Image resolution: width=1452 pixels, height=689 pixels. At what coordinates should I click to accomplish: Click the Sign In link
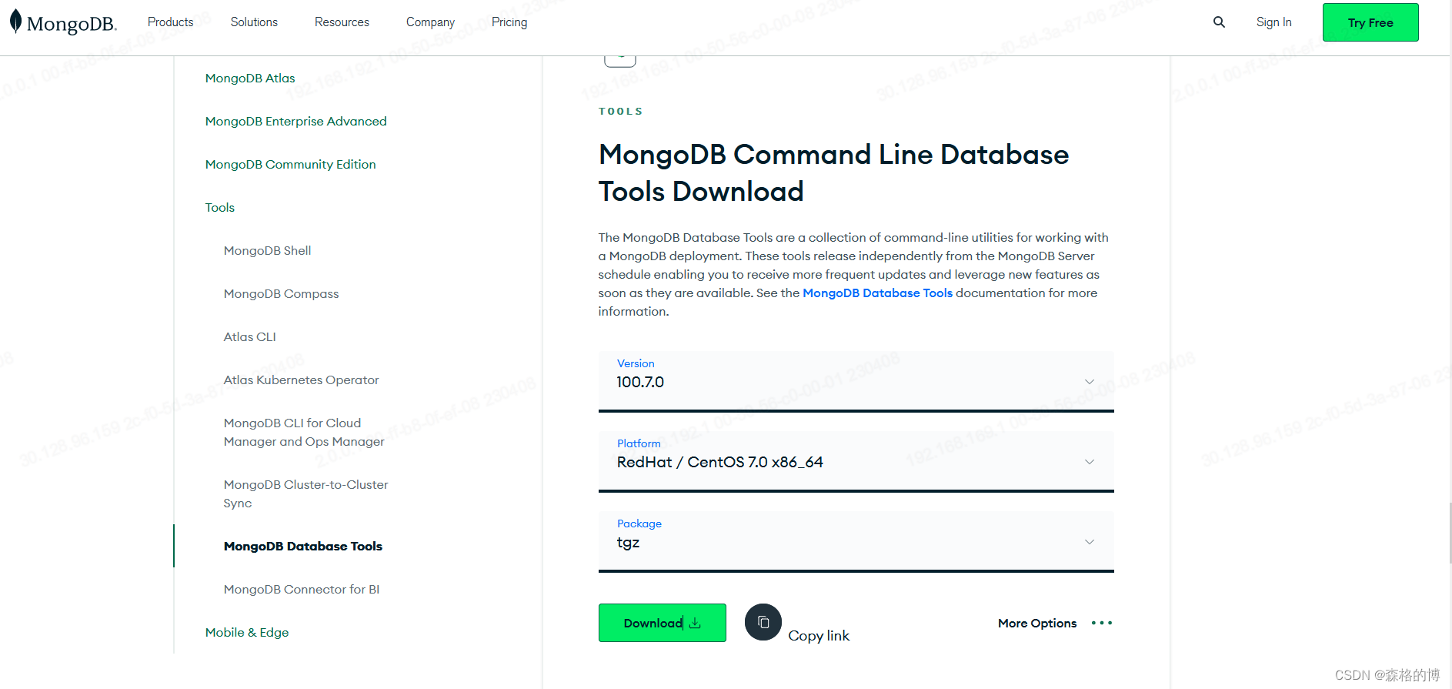(1273, 22)
